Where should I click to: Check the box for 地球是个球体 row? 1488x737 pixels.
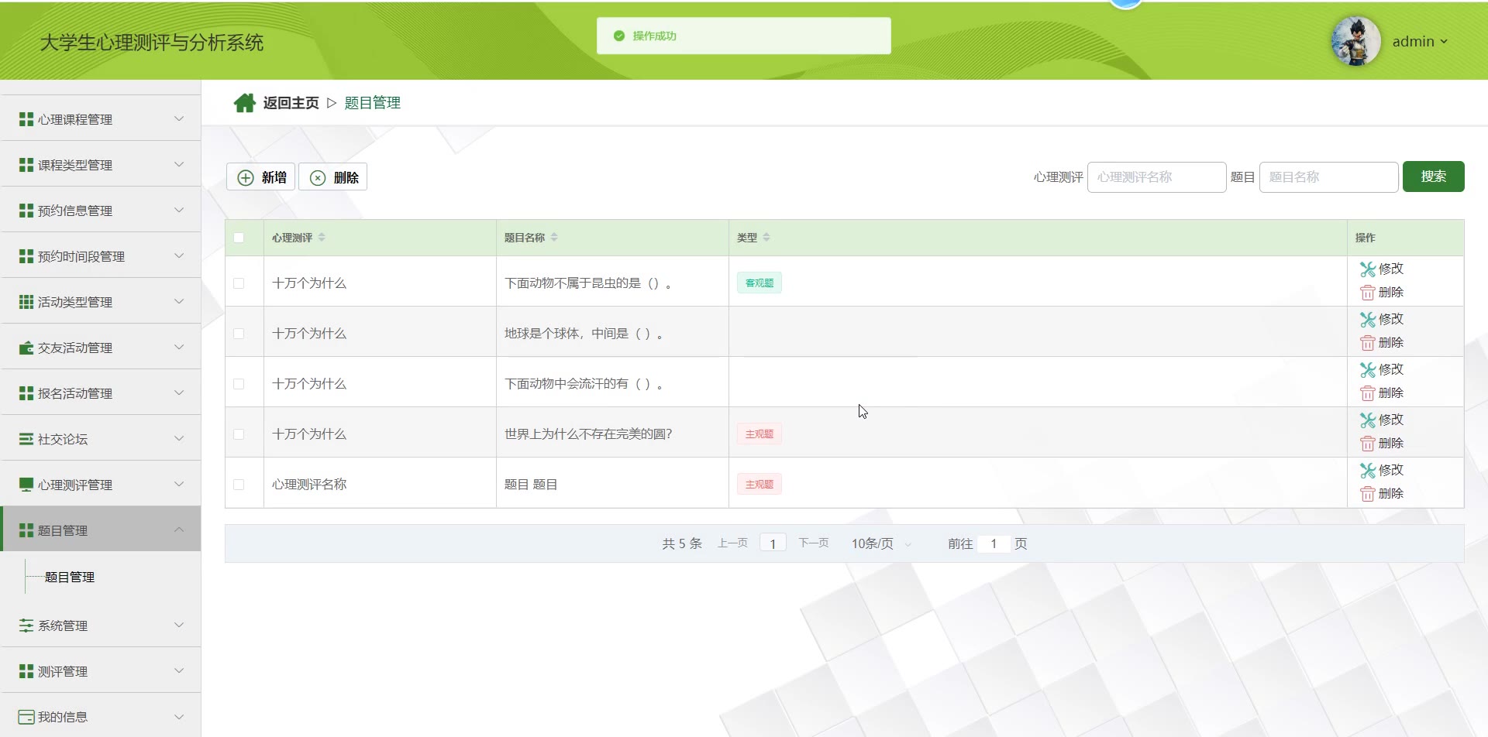tap(239, 334)
